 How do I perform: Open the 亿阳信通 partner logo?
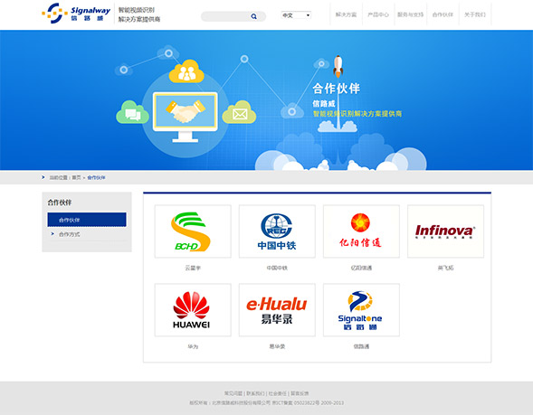tap(361, 231)
